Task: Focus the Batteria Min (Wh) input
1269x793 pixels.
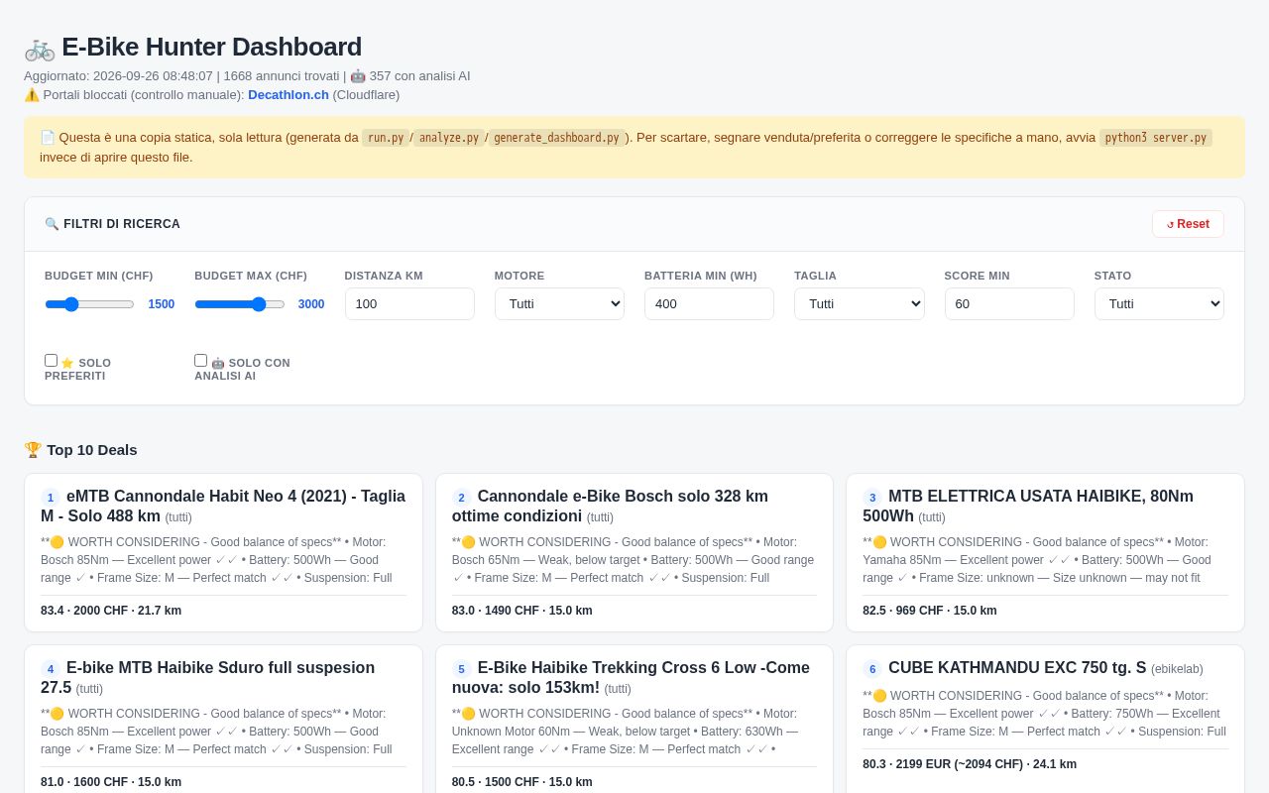Action: 709,303
